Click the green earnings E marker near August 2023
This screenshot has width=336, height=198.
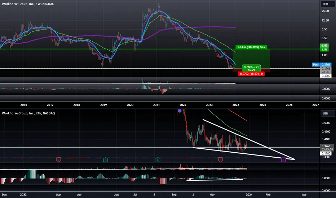click(158, 159)
